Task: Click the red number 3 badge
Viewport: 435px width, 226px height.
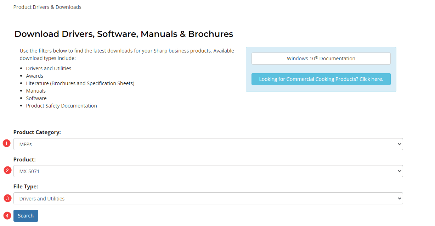Action: coord(7,198)
